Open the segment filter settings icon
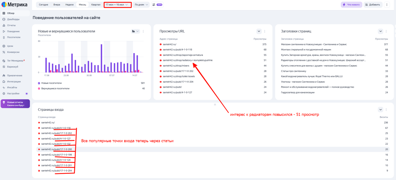Screen dimensions: 396x180 click(154, 5)
